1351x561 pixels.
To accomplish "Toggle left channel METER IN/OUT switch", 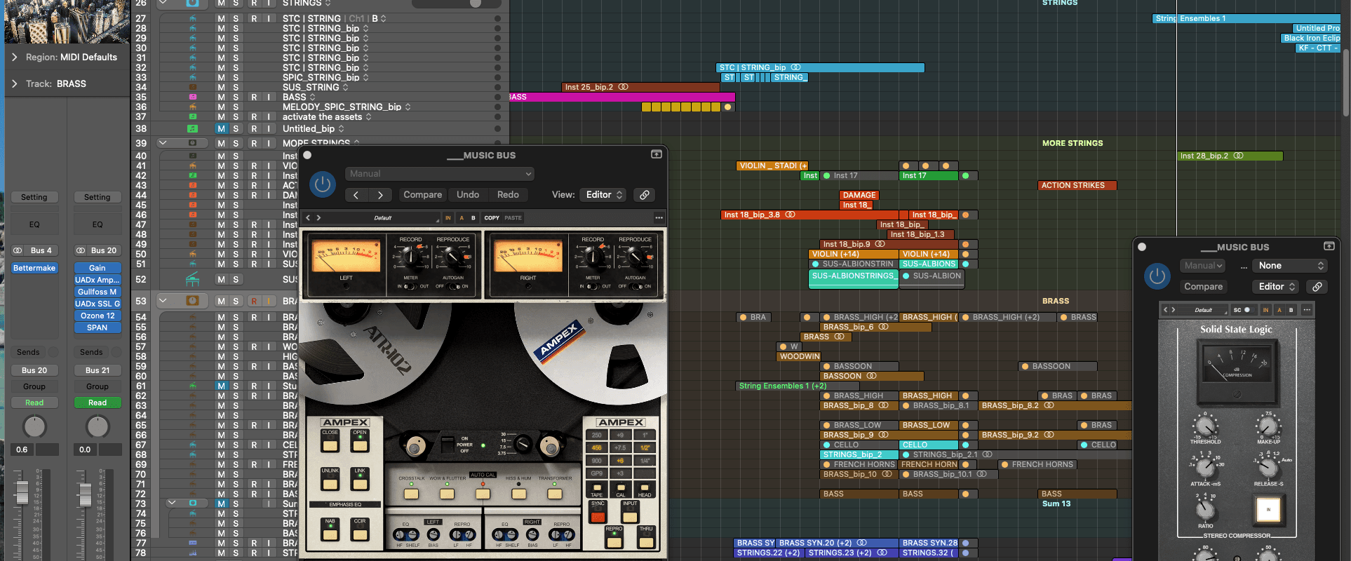I will [x=410, y=287].
